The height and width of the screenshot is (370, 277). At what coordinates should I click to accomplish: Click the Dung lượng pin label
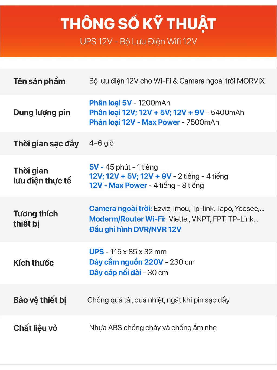pyautogui.click(x=42, y=113)
